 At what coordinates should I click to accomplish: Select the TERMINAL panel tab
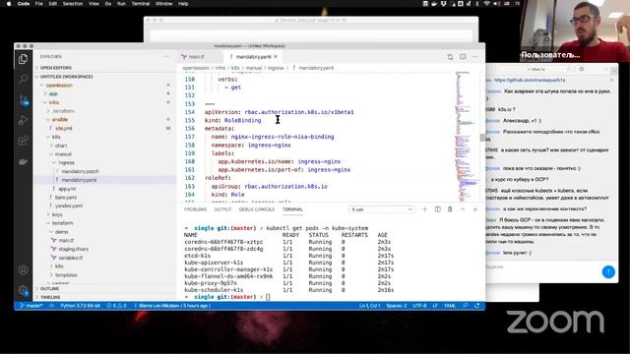[x=292, y=209]
